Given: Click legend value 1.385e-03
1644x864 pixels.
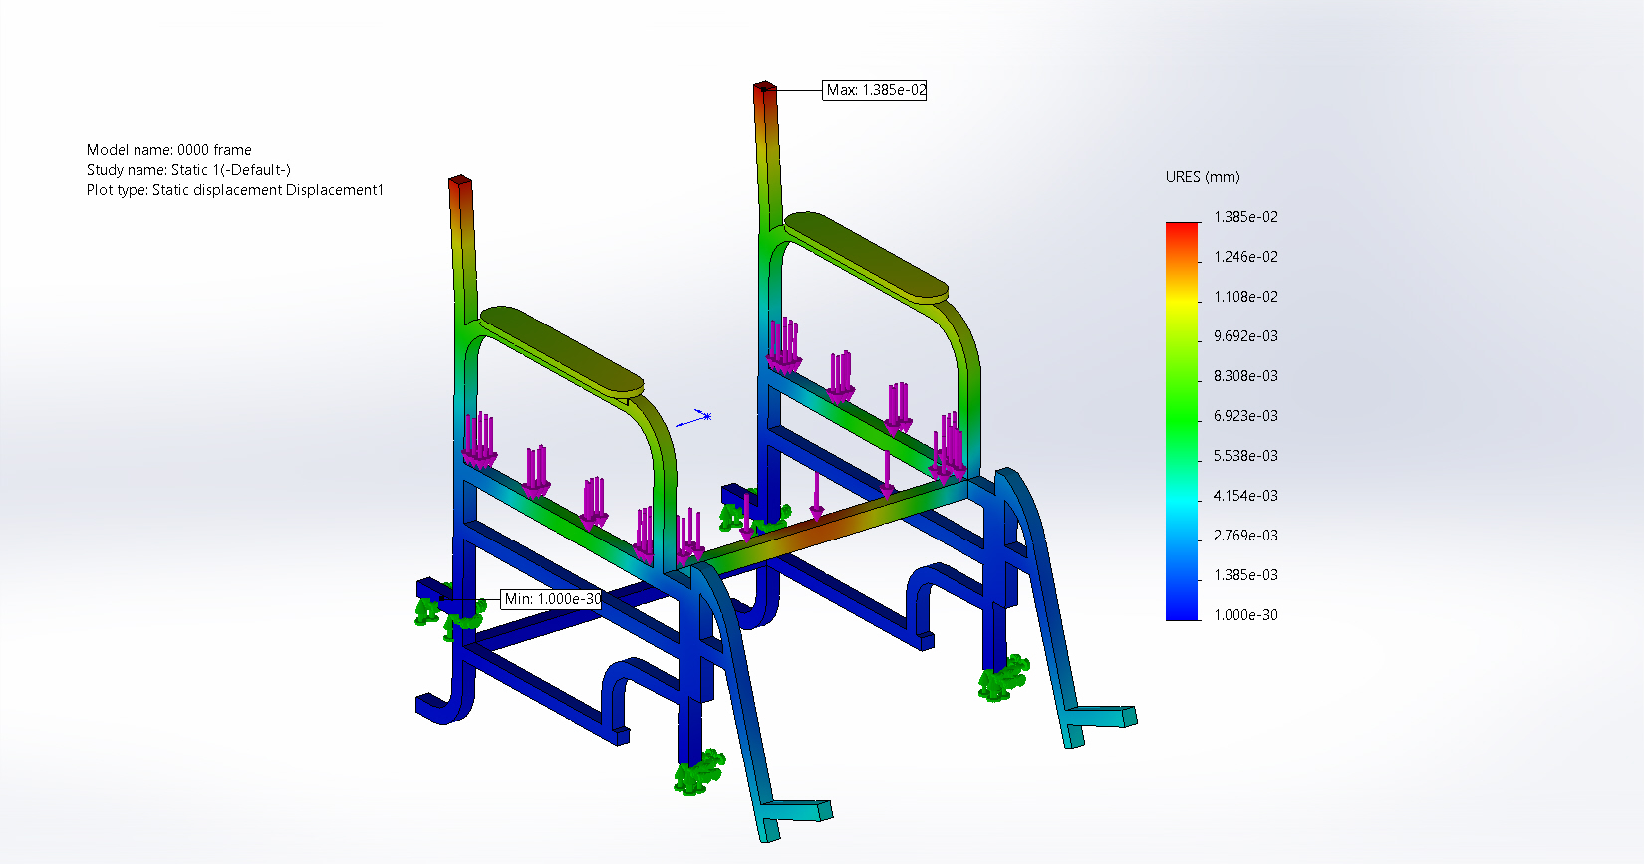Looking at the screenshot, I should [1245, 575].
